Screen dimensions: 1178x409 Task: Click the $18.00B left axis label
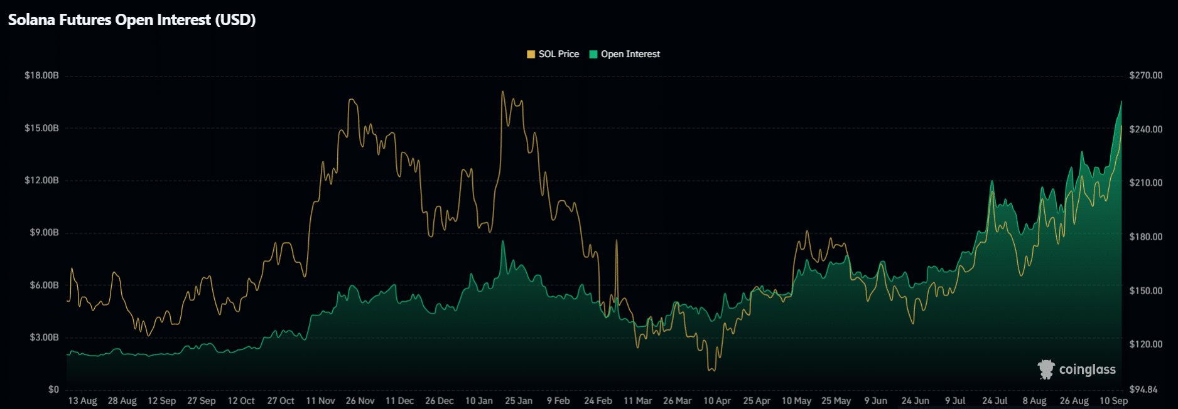41,75
